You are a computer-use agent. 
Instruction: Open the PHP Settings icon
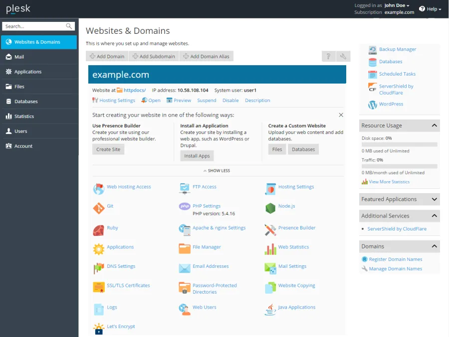(x=185, y=207)
